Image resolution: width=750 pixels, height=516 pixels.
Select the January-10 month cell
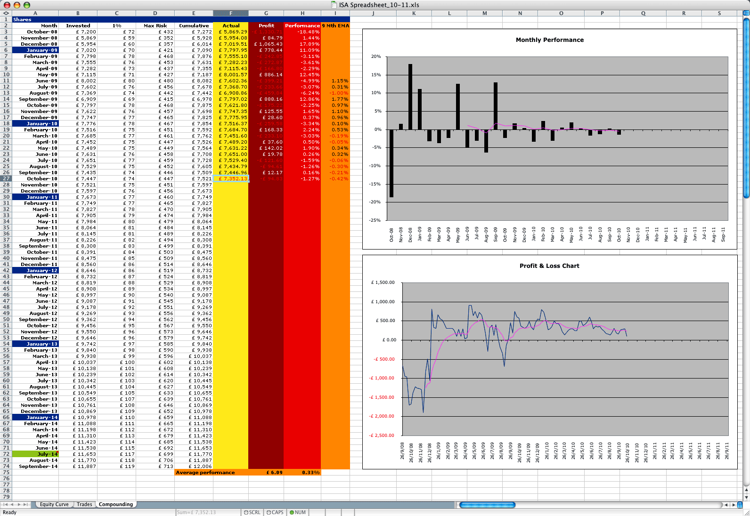35,123
